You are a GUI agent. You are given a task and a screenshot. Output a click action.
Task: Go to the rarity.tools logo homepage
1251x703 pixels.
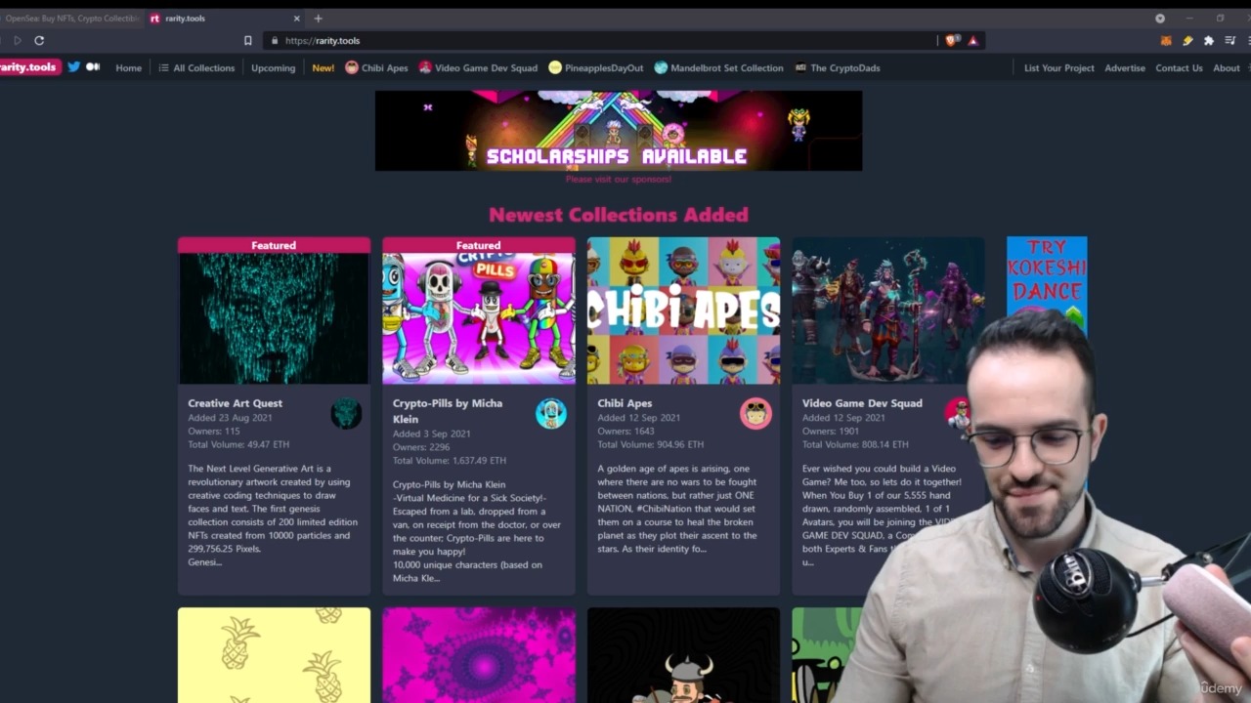(x=29, y=66)
